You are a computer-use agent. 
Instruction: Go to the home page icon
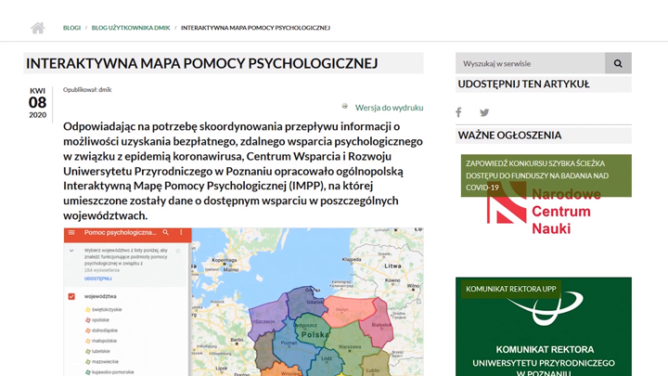(x=37, y=28)
